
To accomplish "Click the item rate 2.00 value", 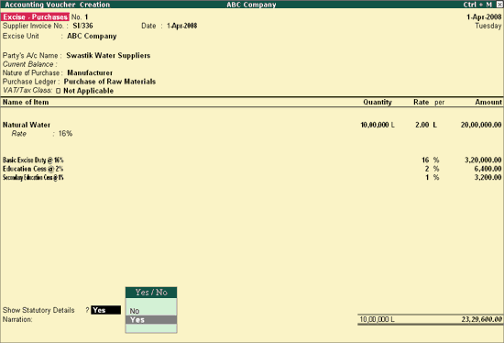I will click(x=422, y=125).
